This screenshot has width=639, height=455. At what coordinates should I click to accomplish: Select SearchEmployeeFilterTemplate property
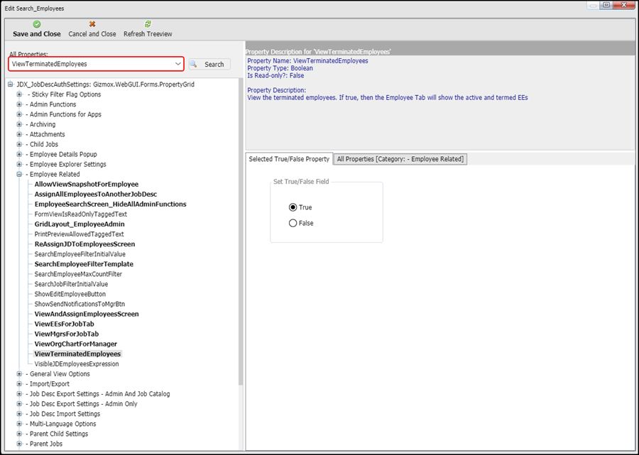coord(84,264)
